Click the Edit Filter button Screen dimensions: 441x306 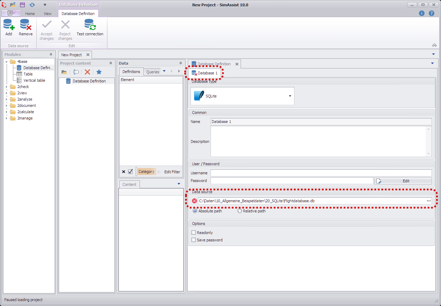click(x=172, y=172)
